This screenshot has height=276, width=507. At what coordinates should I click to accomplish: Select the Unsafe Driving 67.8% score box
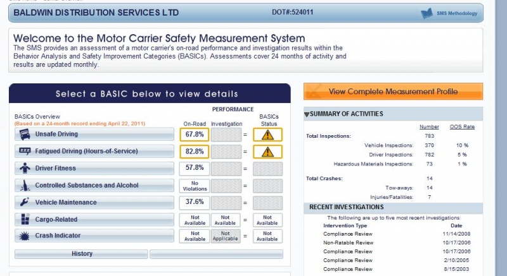click(195, 135)
